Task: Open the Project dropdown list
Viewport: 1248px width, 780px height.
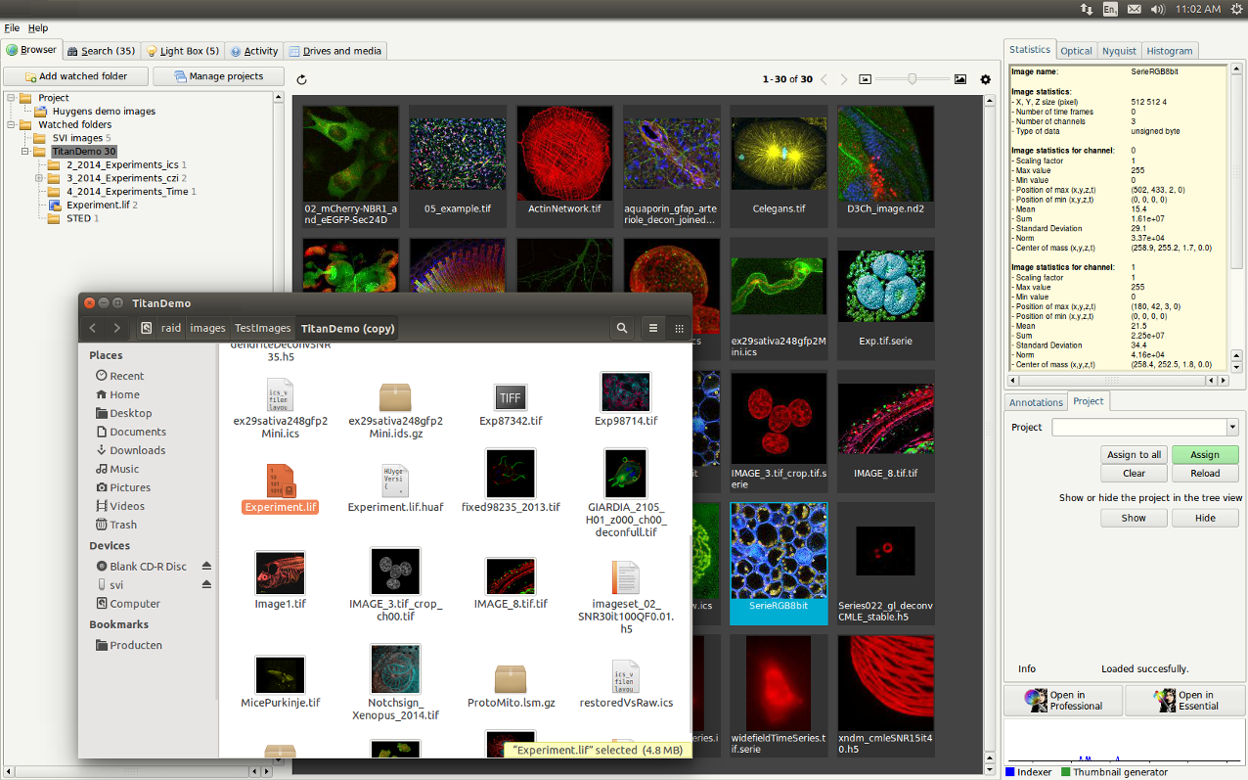Action: (x=1231, y=428)
